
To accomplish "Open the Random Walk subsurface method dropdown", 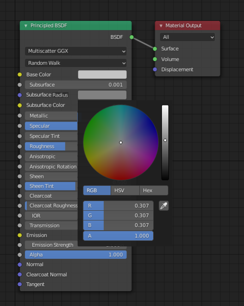I will (x=76, y=63).
